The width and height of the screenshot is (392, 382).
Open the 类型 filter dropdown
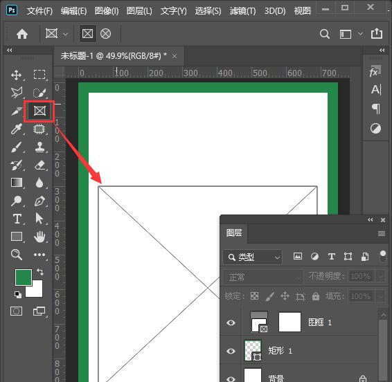(x=253, y=257)
